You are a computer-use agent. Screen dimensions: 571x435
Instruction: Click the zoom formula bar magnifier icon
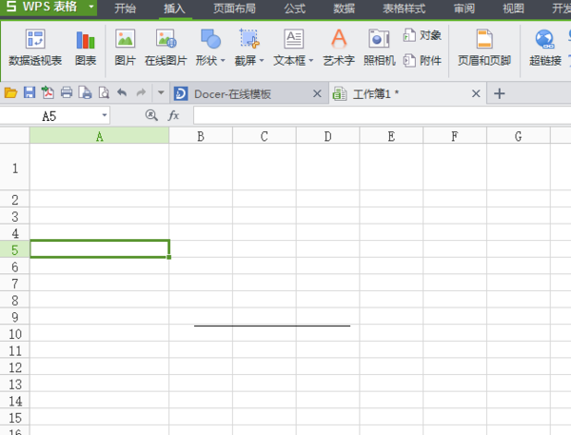tap(151, 115)
